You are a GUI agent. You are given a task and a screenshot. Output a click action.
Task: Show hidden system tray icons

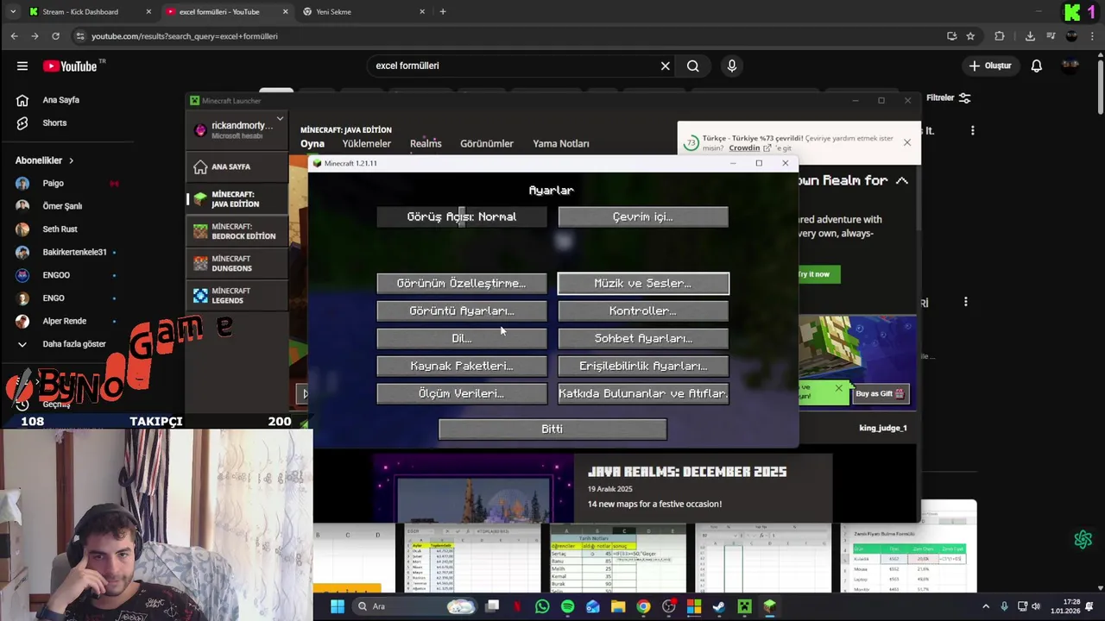[x=987, y=606]
